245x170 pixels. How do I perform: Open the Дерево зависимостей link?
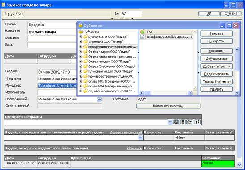(126, 133)
